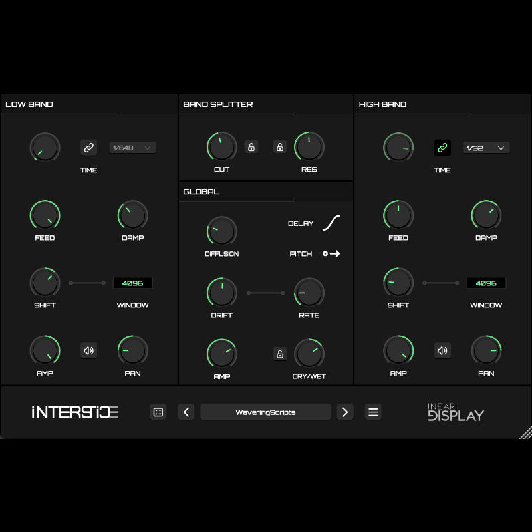
Task: Click the randomize dice icon beside preset name
Action: tap(158, 412)
